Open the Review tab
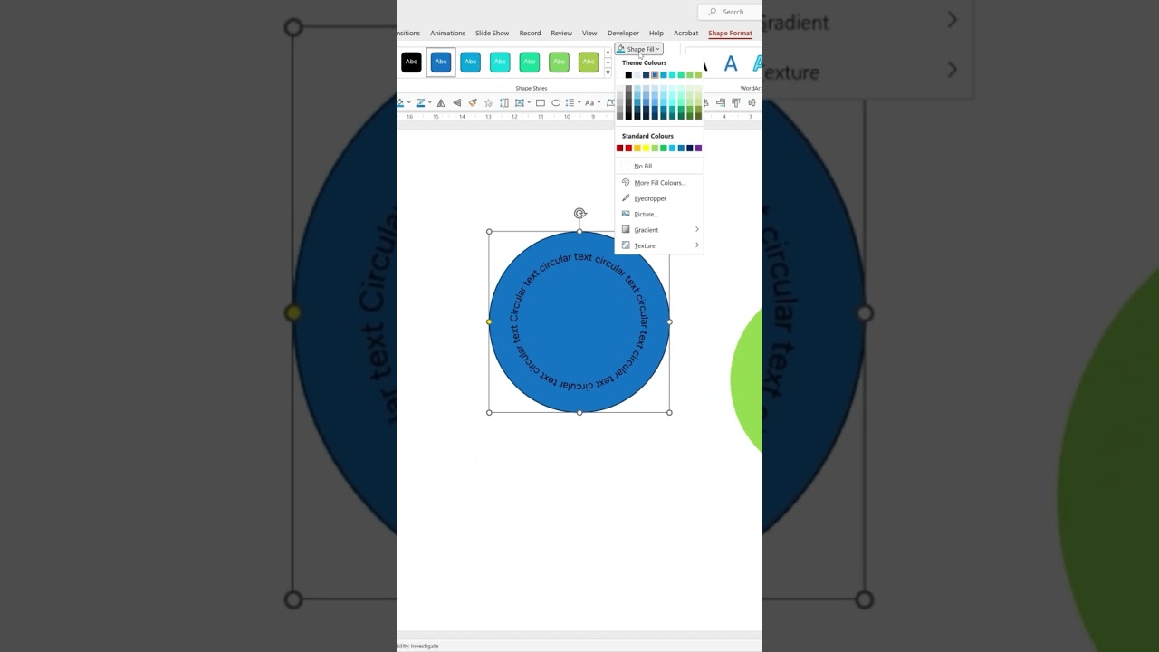Viewport: 1159px width, 652px height. pyautogui.click(x=561, y=34)
